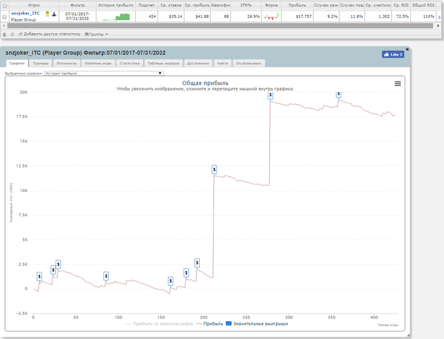The image size is (444, 339).
Task: Click 'Добавить другую статистику'
Action: pyautogui.click(x=49, y=34)
